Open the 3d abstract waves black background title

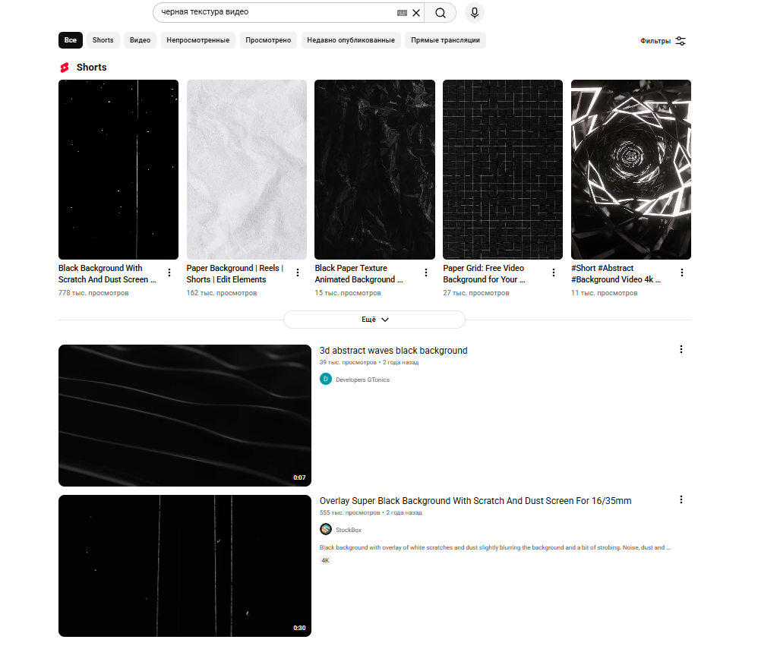tap(393, 351)
